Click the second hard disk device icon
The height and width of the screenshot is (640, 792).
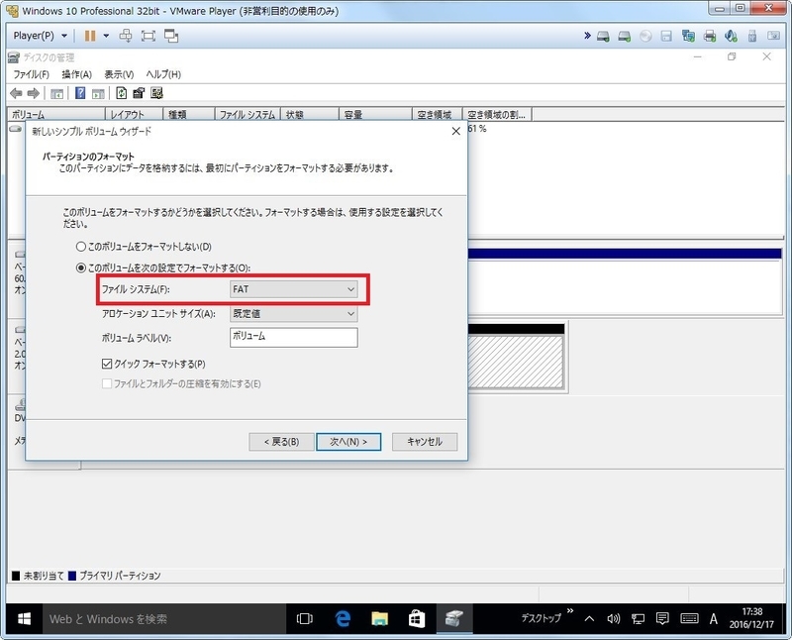[x=625, y=36]
